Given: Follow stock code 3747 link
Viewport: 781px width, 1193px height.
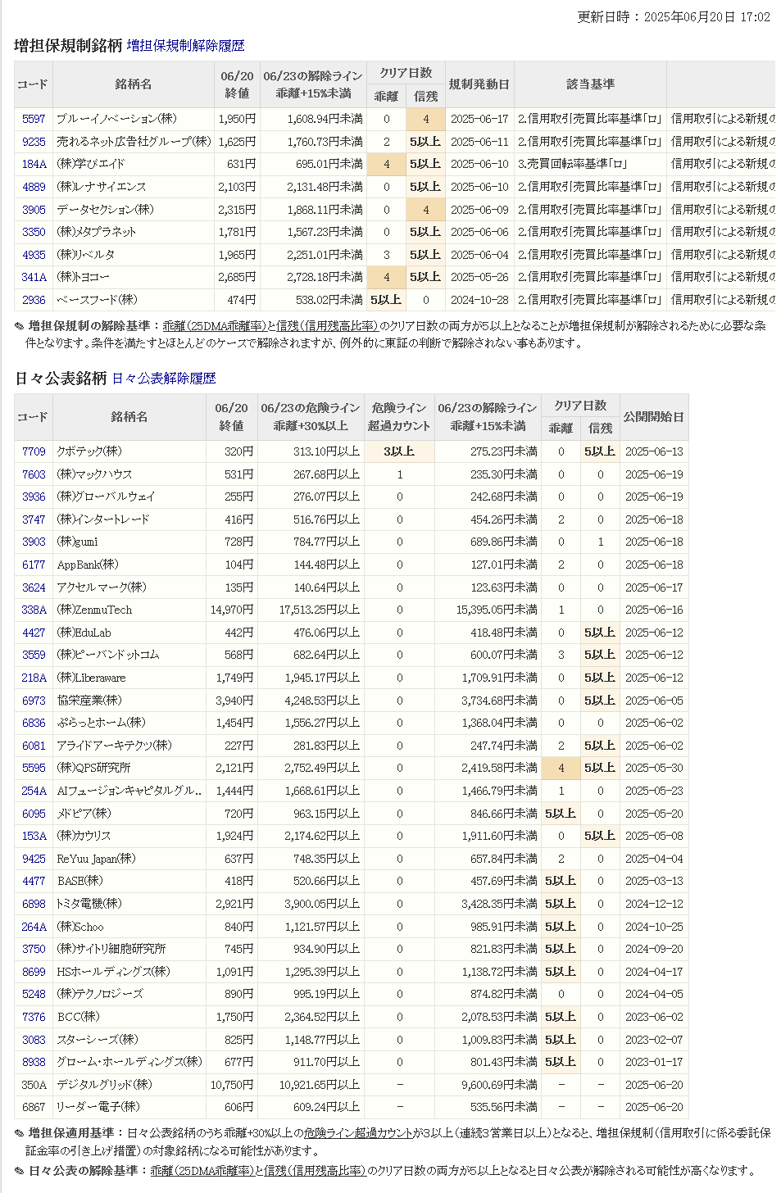Looking at the screenshot, I should click(x=34, y=519).
